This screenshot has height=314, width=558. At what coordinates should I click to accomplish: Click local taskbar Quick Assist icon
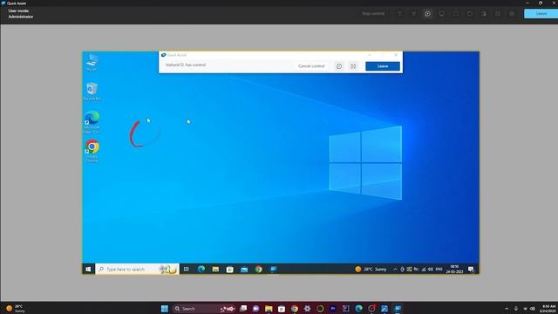click(398, 309)
